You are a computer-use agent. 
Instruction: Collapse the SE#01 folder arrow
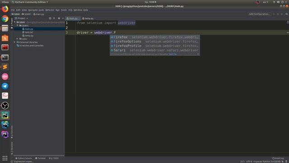(x=18, y=25)
